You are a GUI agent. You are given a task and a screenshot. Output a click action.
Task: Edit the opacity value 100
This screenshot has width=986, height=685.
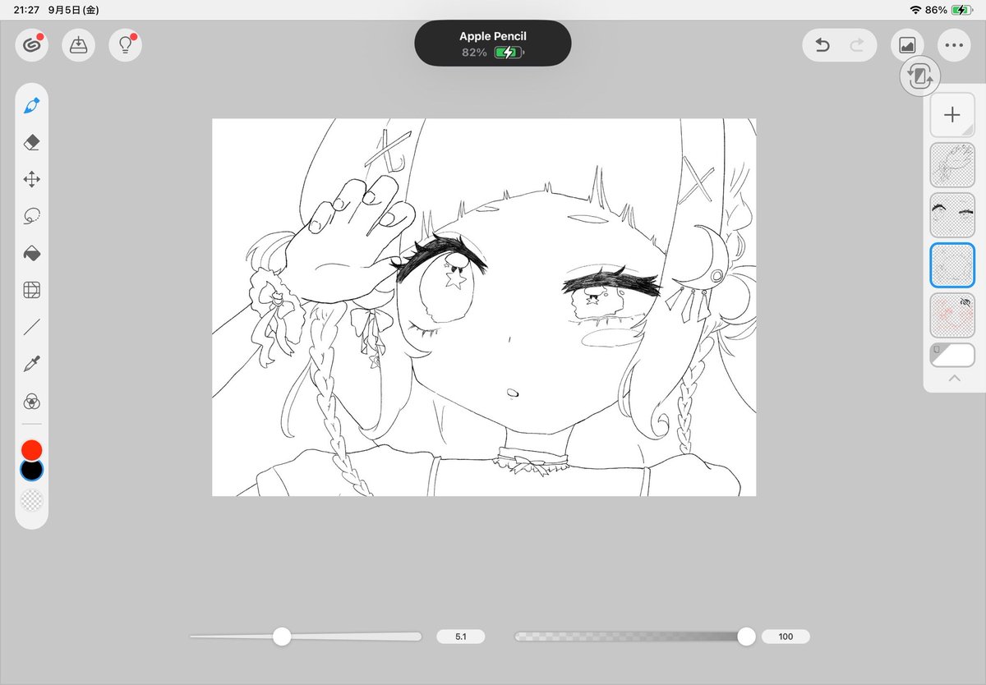[786, 637]
